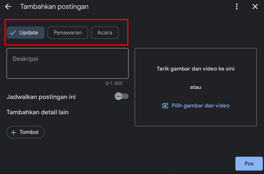Click the checkmark icon on Update chip

pos(13,33)
